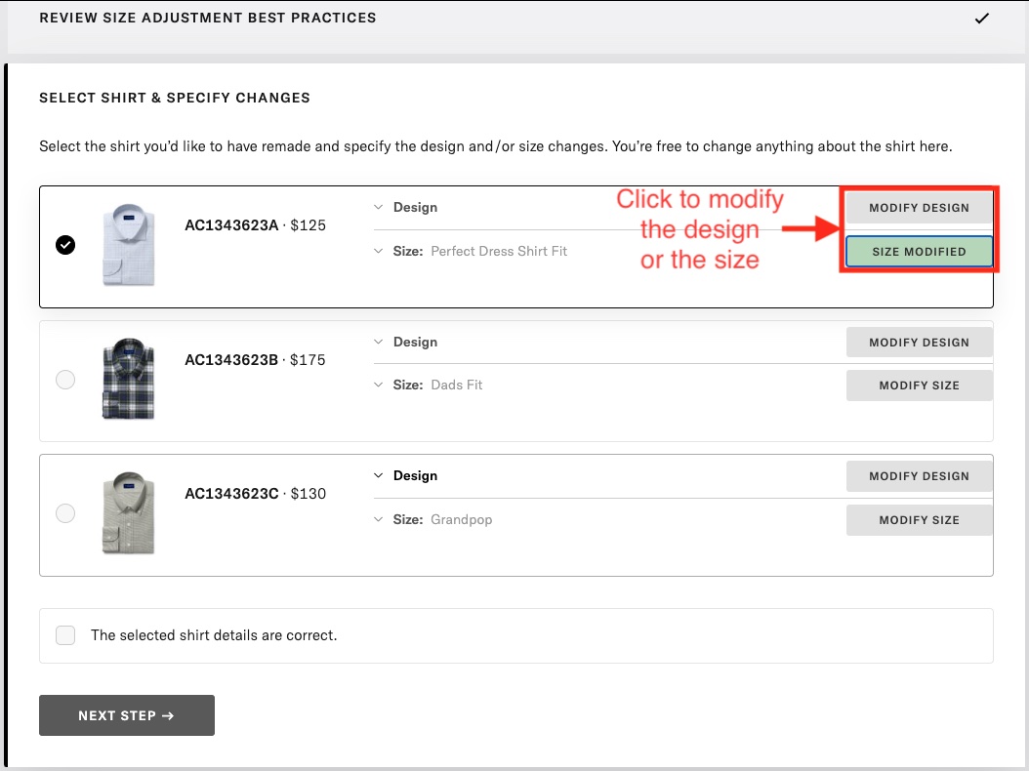Click Modify Design for shirt AC1343623B

(919, 343)
